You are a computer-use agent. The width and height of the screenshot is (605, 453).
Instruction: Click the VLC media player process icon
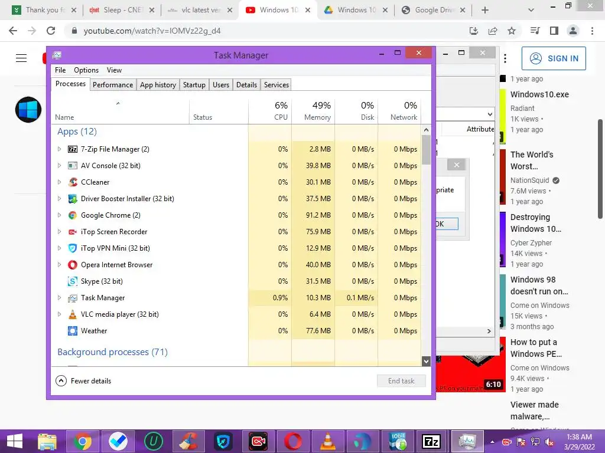pos(73,314)
